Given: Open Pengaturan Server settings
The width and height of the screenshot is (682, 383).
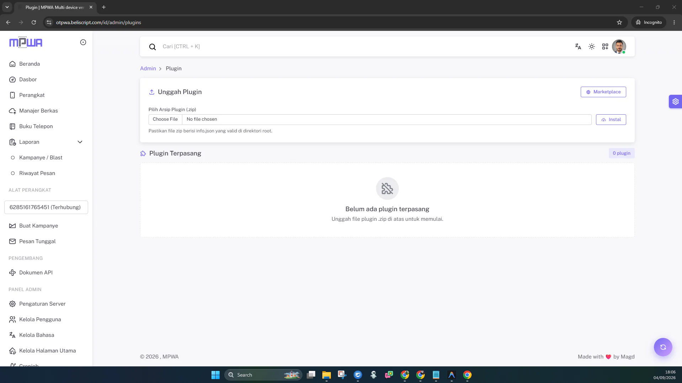Looking at the screenshot, I should 46,304.
